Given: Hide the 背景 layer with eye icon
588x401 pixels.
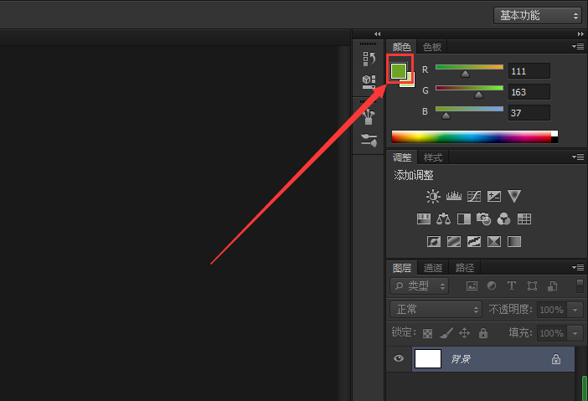Looking at the screenshot, I should 399,358.
